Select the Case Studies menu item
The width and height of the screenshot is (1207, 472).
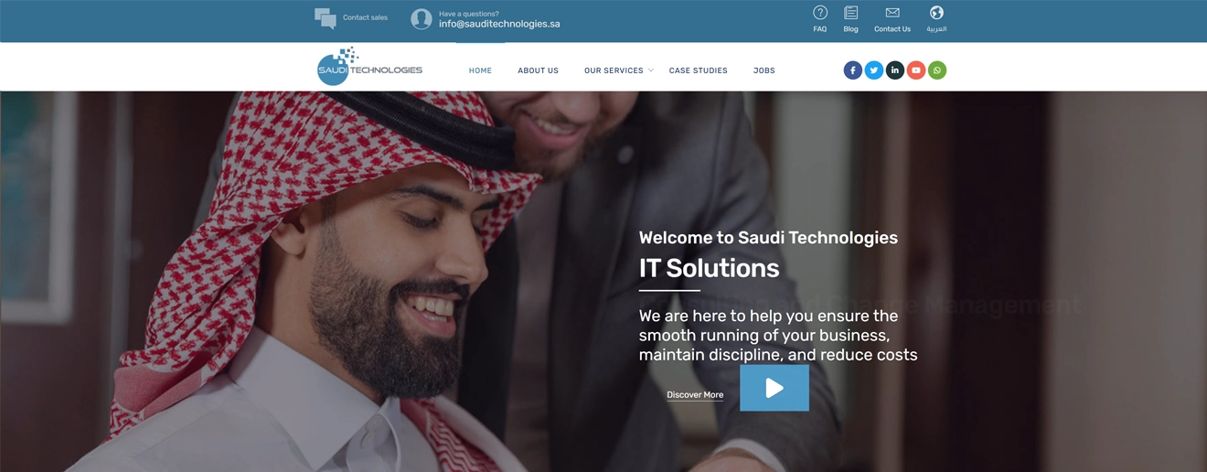(x=699, y=70)
